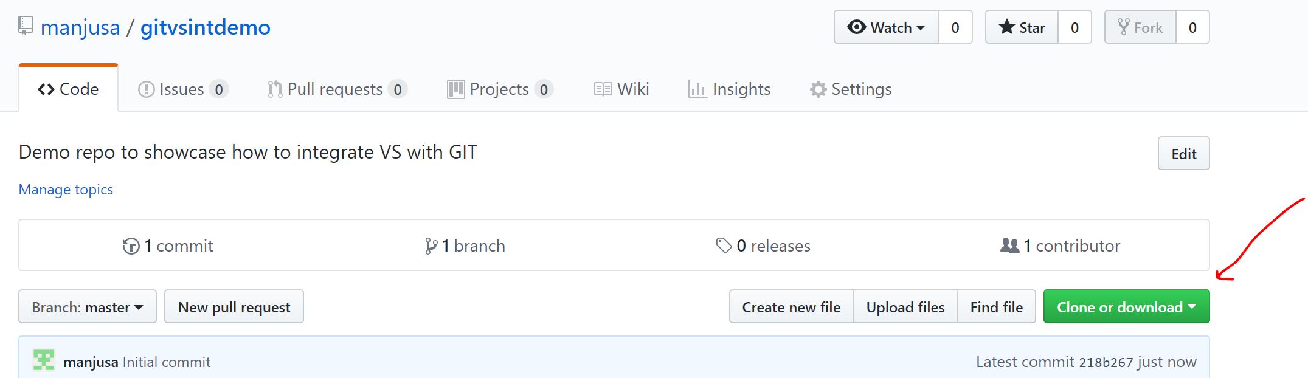Click the branch icon next to 1 branch
This screenshot has height=378, width=1308.
coord(431,246)
